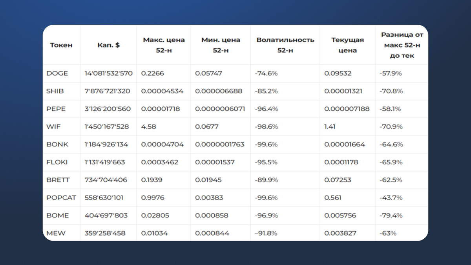Viewport: 471px width, 265px height.
Task: Click BONK max price 0.00004704
Action: pyautogui.click(x=162, y=144)
